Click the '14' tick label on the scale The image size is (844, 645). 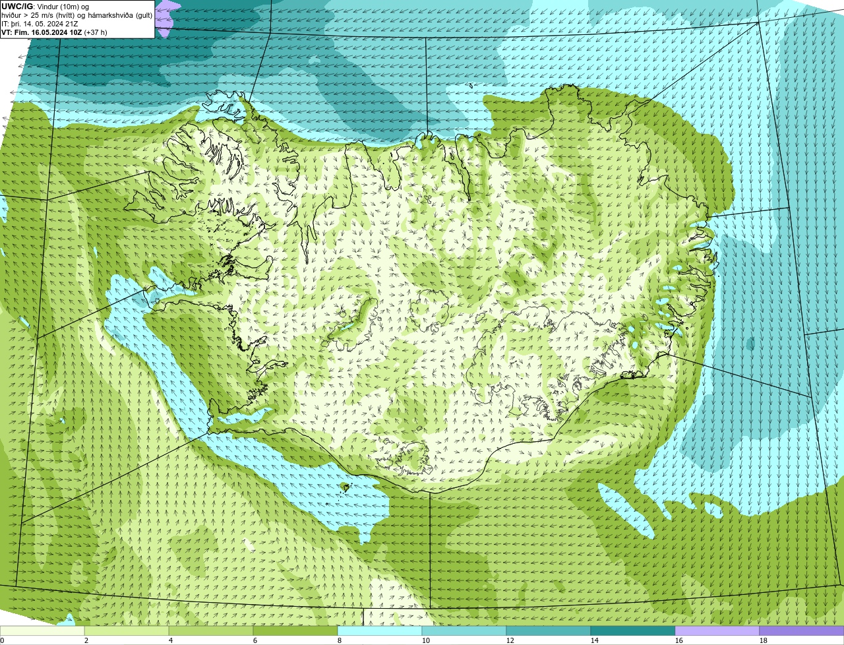(595, 640)
